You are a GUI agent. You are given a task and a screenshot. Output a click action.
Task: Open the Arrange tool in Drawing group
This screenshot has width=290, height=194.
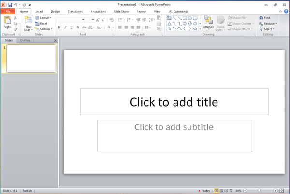pyautogui.click(x=208, y=22)
